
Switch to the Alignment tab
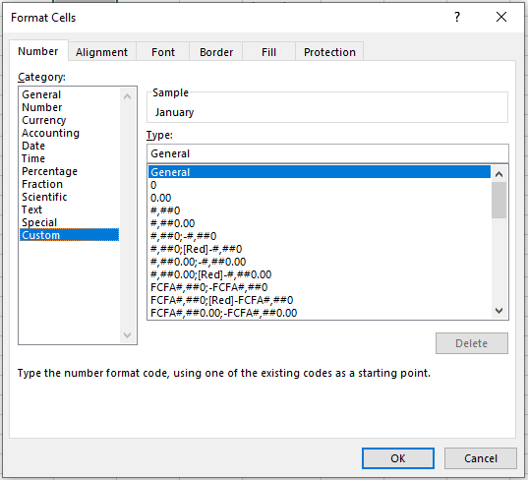[101, 52]
